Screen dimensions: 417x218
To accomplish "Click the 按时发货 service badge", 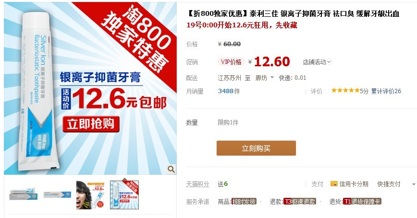I will pyautogui.click(x=244, y=202).
